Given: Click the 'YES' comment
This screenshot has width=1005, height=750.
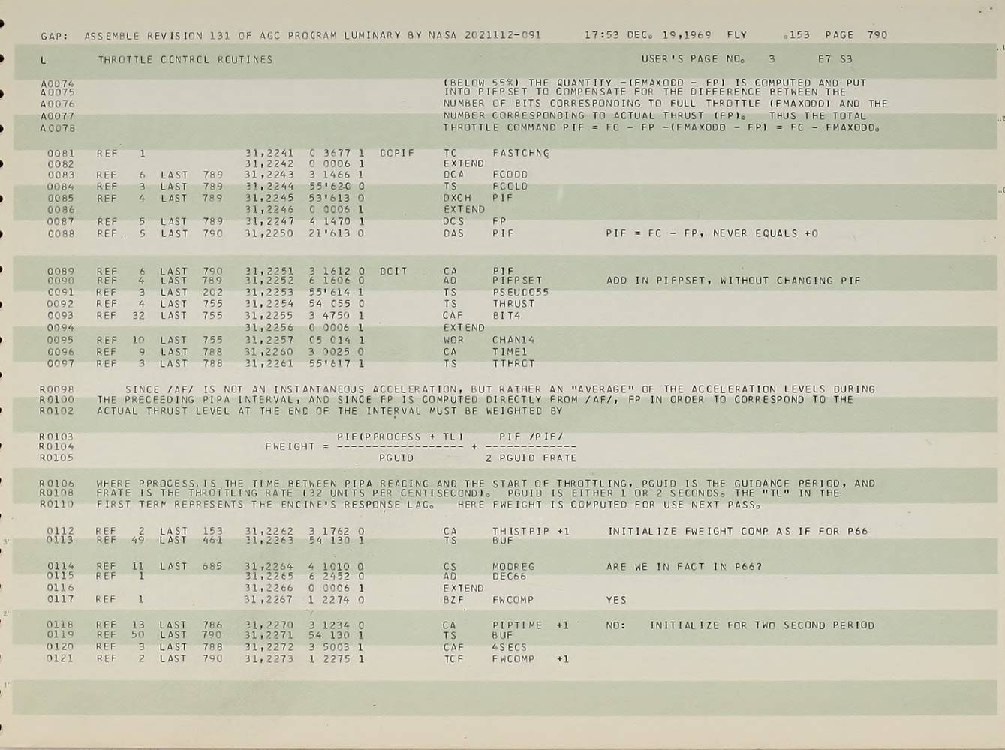Looking at the screenshot, I should point(616,600).
